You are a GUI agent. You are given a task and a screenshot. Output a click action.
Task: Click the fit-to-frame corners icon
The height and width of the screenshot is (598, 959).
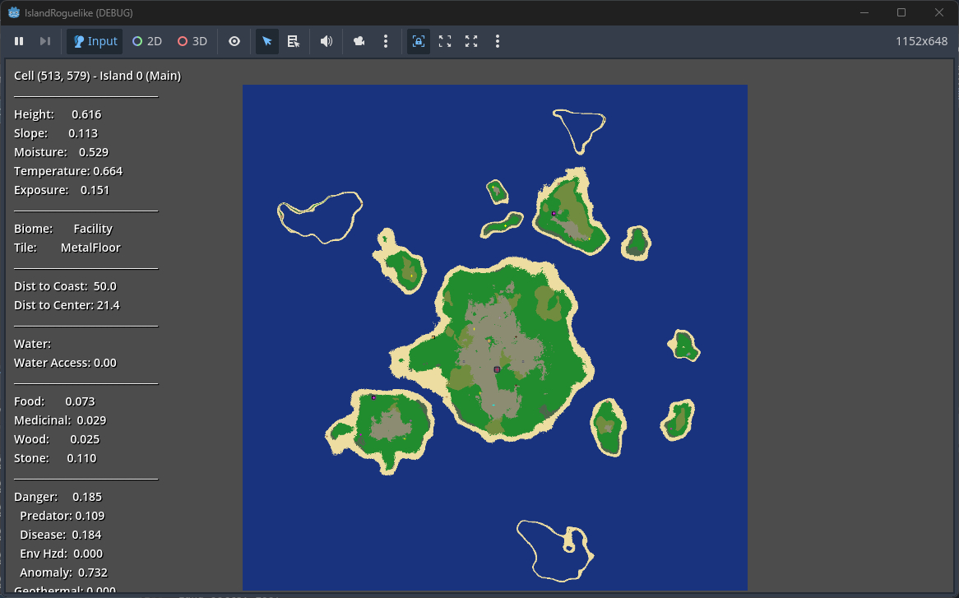[445, 41]
